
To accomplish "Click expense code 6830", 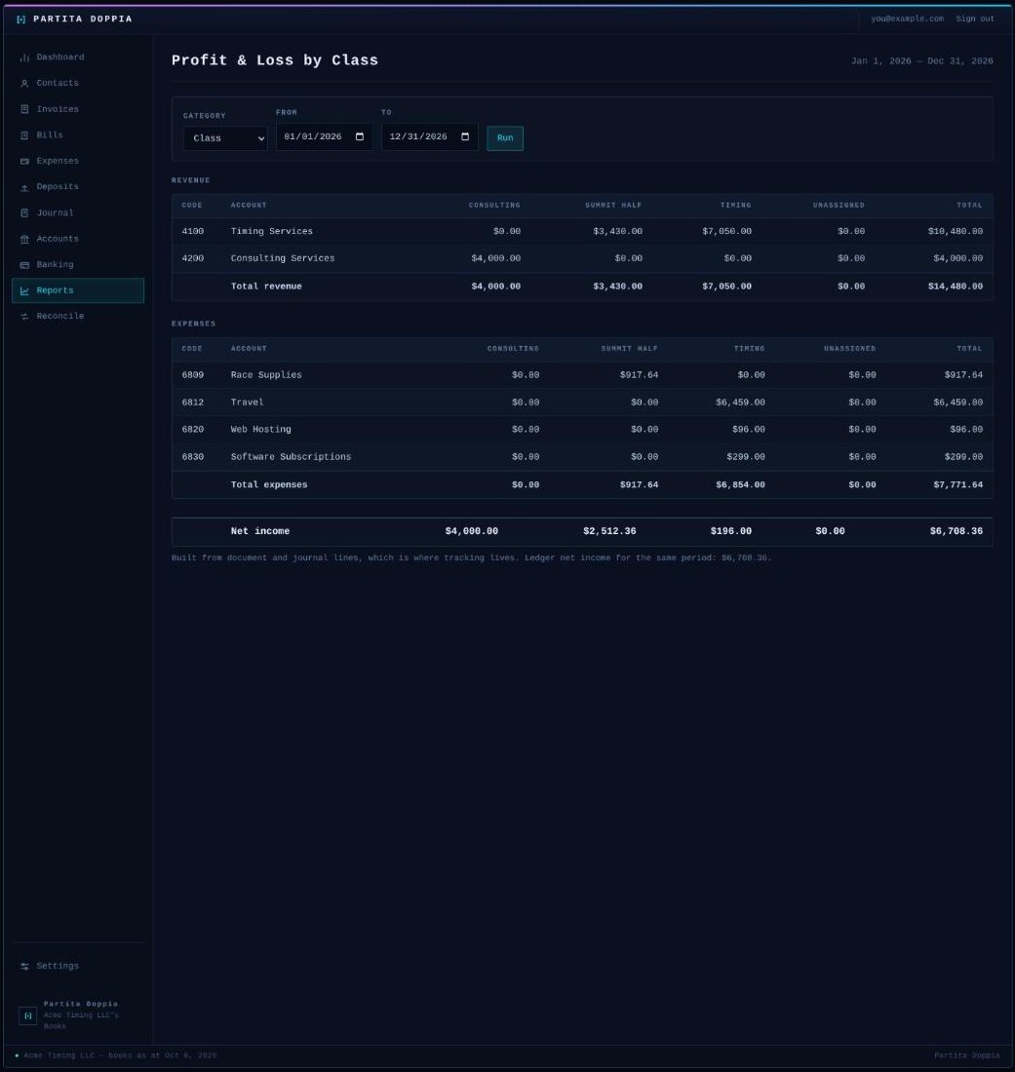I will pyautogui.click(x=193, y=457).
